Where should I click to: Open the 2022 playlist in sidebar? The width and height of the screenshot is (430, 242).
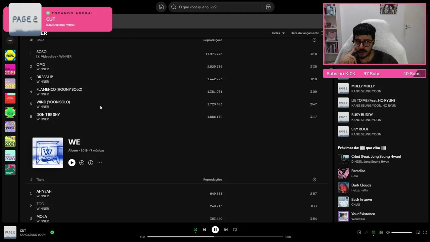pos(10,113)
